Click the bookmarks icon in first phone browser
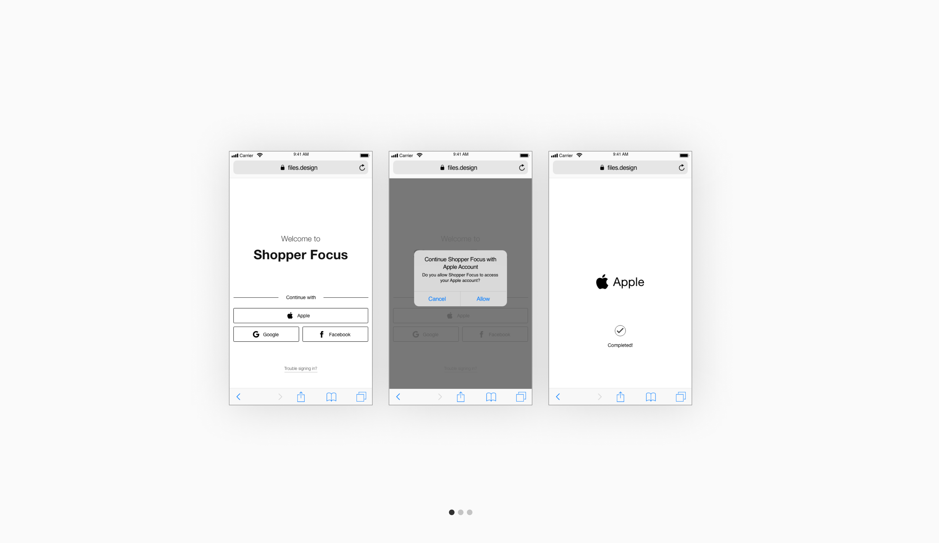This screenshot has height=543, width=939. [330, 396]
